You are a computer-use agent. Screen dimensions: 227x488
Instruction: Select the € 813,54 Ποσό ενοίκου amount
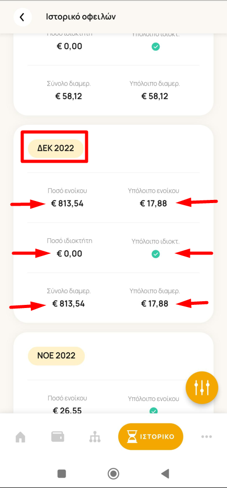point(67,204)
